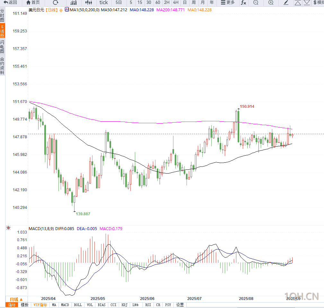Activate the pencil drawing tool
Image resolution: width=324 pixels, height=308 pixels.
286,3
